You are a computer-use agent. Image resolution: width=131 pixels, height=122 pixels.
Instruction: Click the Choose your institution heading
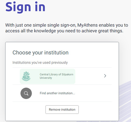click(41, 52)
